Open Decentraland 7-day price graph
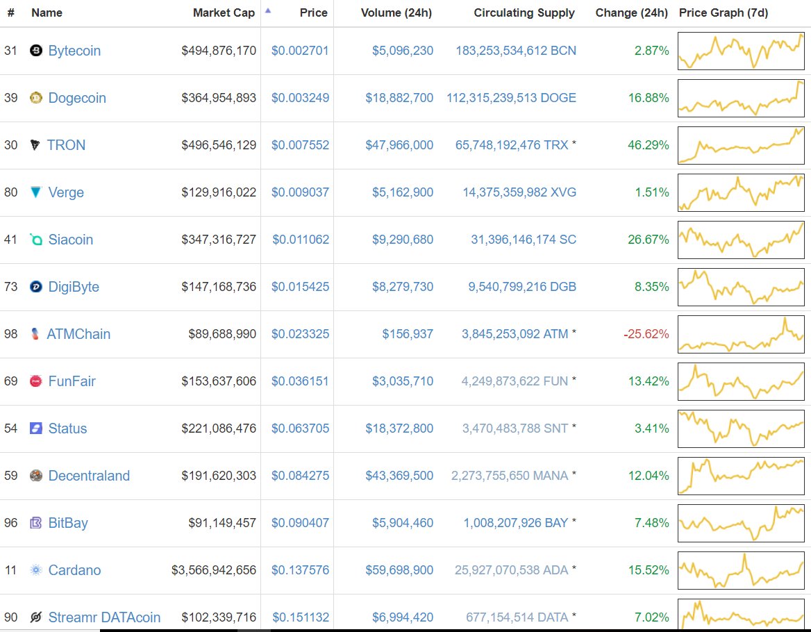The image size is (811, 632). coord(741,476)
